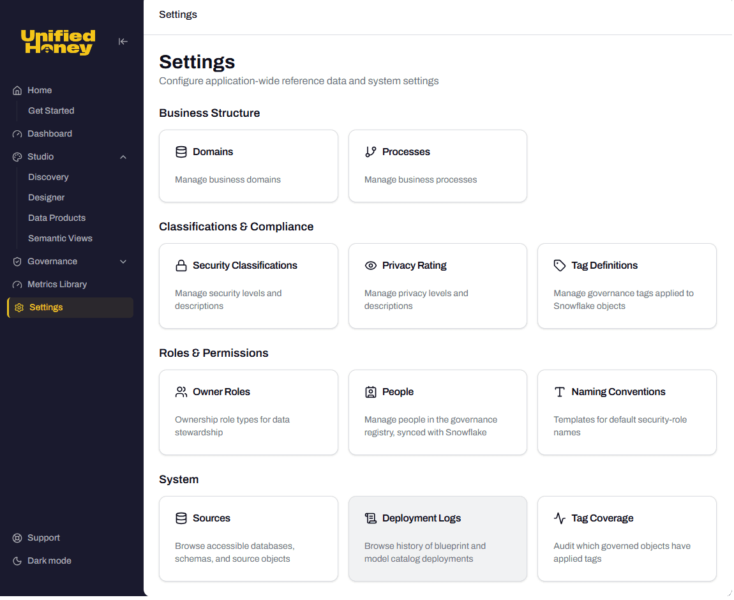Expand the Governance section chevron
This screenshot has height=600, width=734.
click(123, 262)
